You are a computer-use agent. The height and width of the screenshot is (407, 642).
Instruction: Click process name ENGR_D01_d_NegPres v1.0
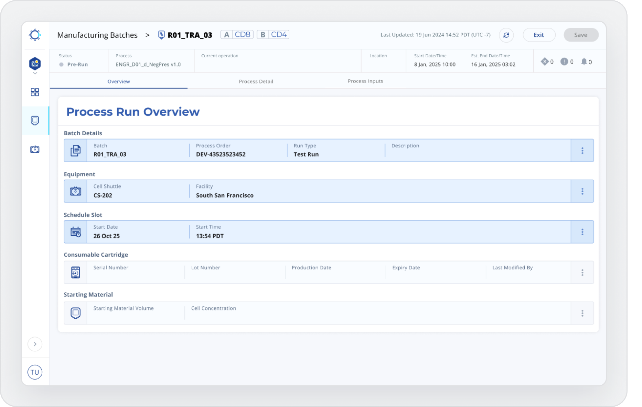[148, 64]
